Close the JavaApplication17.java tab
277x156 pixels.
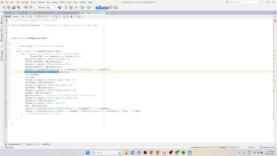coord(103,13)
